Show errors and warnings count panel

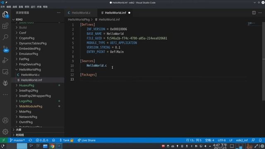[x=42, y=140]
